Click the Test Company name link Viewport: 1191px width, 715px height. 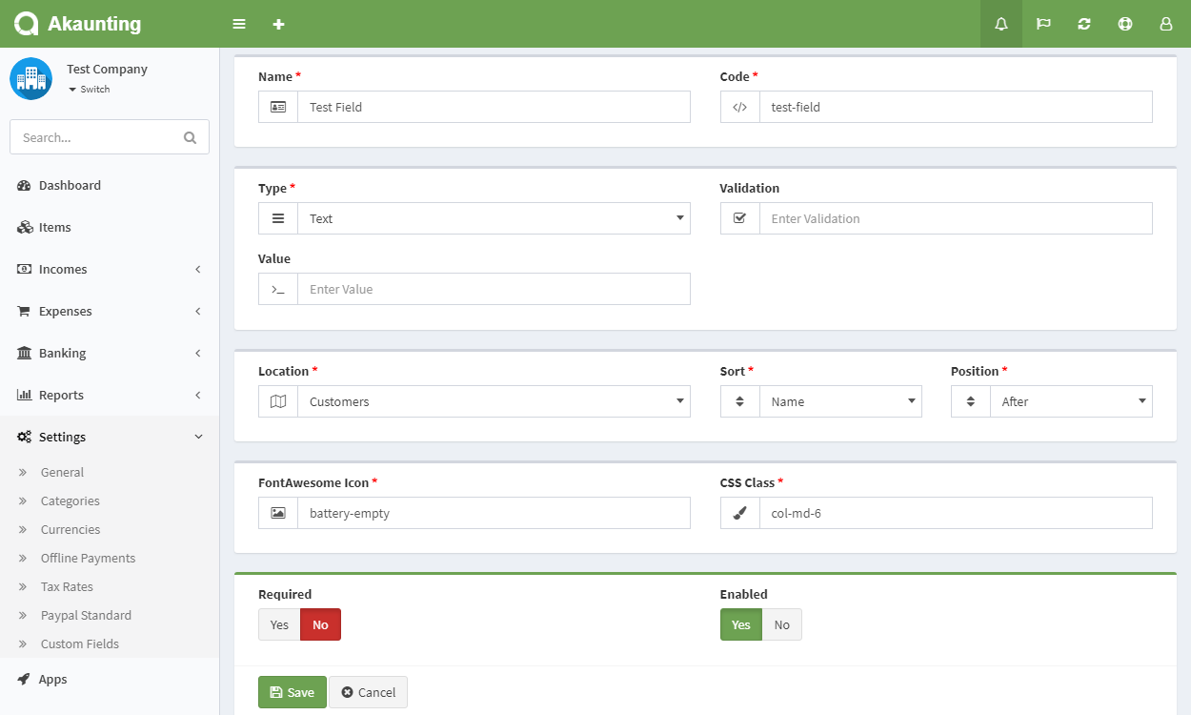pos(107,69)
